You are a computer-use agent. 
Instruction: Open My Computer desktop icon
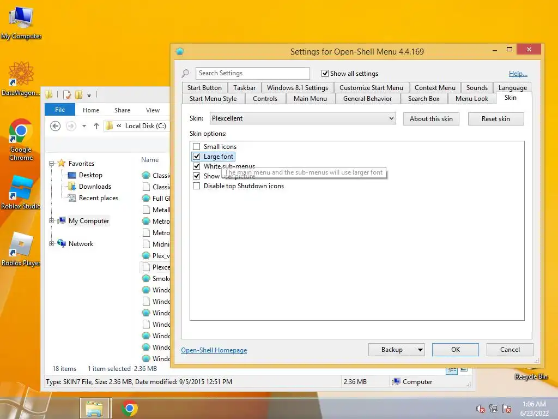(21, 22)
